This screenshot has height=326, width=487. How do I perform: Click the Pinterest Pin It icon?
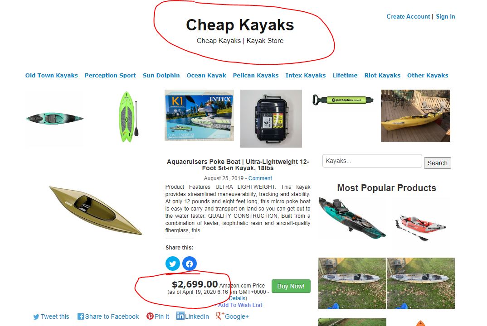click(150, 316)
